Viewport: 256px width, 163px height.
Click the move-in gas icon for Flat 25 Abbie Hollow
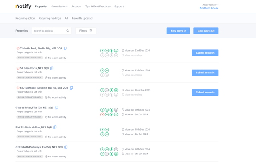coord(107,134)
